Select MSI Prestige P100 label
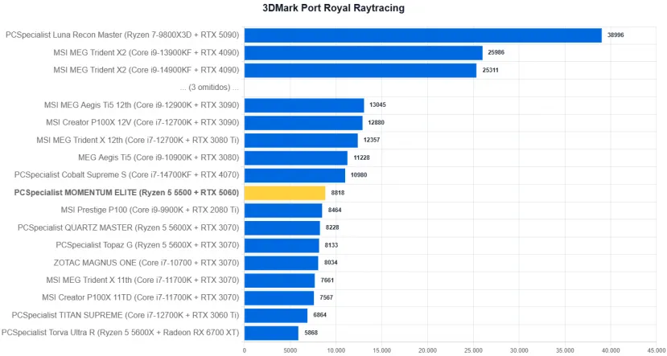The width and height of the screenshot is (667, 356). tap(150, 210)
